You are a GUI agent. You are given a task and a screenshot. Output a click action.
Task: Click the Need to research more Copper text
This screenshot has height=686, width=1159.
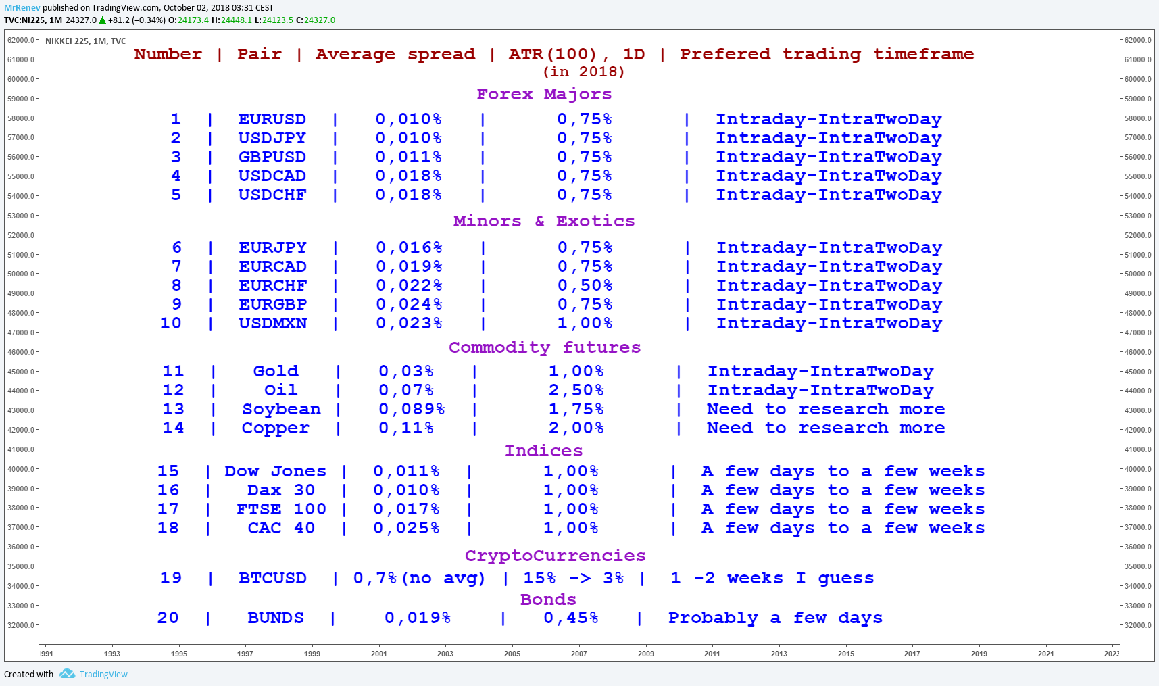(x=826, y=428)
